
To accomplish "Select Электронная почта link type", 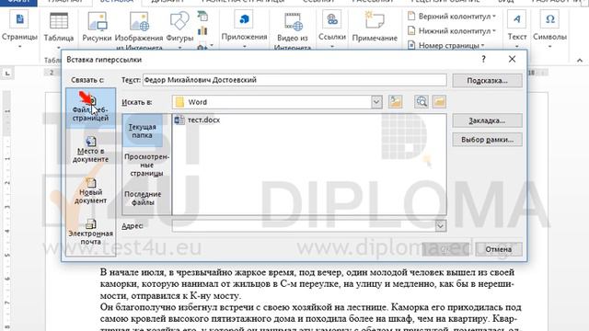I will pos(90,232).
